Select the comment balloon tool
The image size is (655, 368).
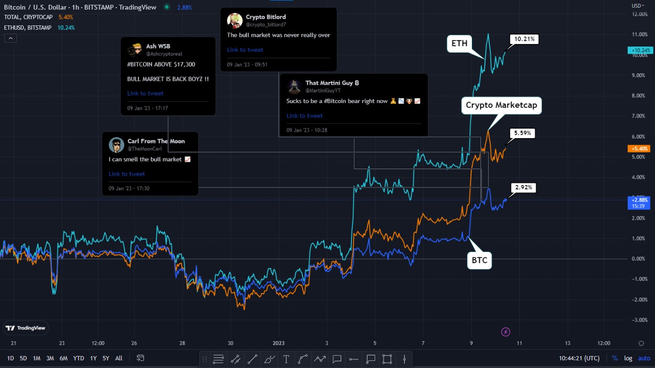coord(337,358)
